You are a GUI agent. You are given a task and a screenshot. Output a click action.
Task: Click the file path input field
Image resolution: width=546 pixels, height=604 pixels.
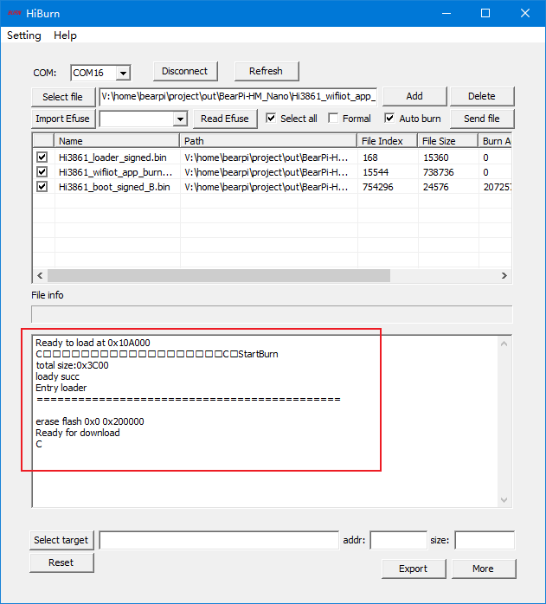(x=238, y=97)
